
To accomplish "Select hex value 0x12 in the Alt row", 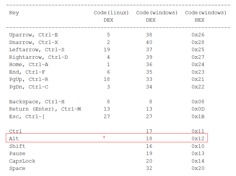I will [198, 139].
